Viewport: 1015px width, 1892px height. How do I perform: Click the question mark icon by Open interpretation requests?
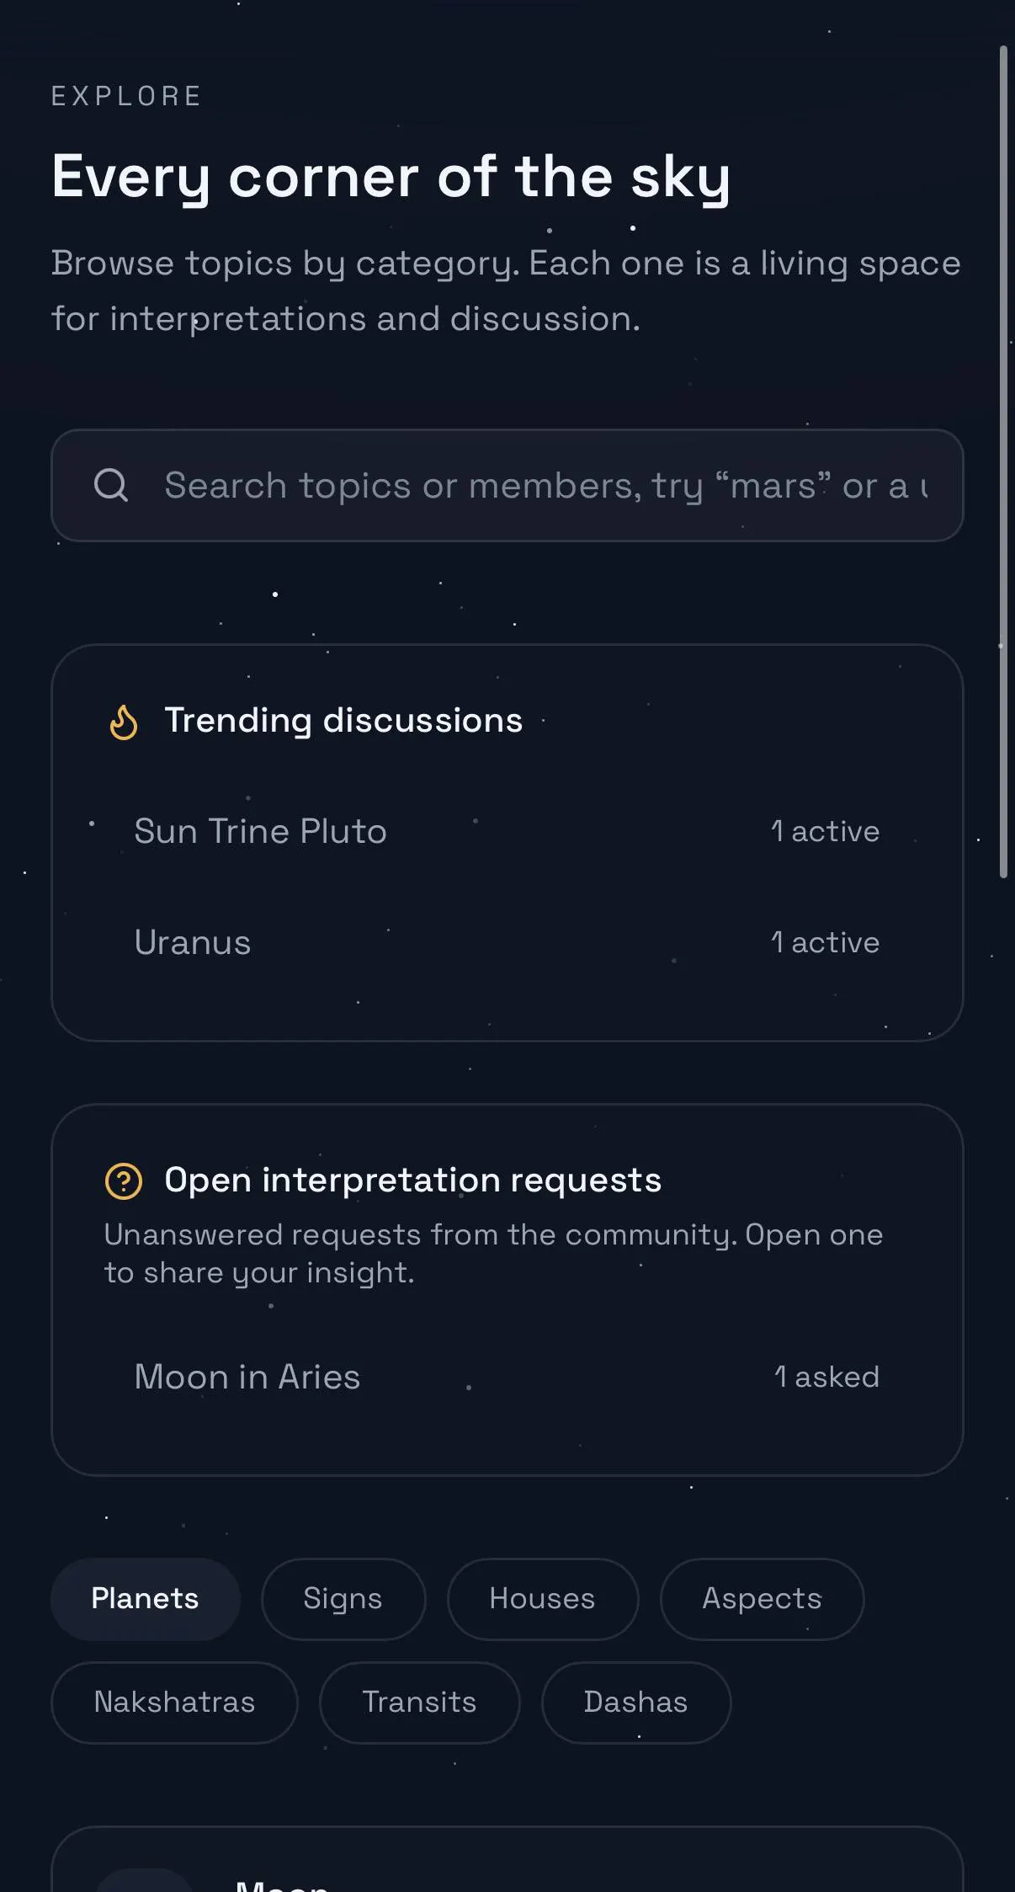(x=124, y=1181)
